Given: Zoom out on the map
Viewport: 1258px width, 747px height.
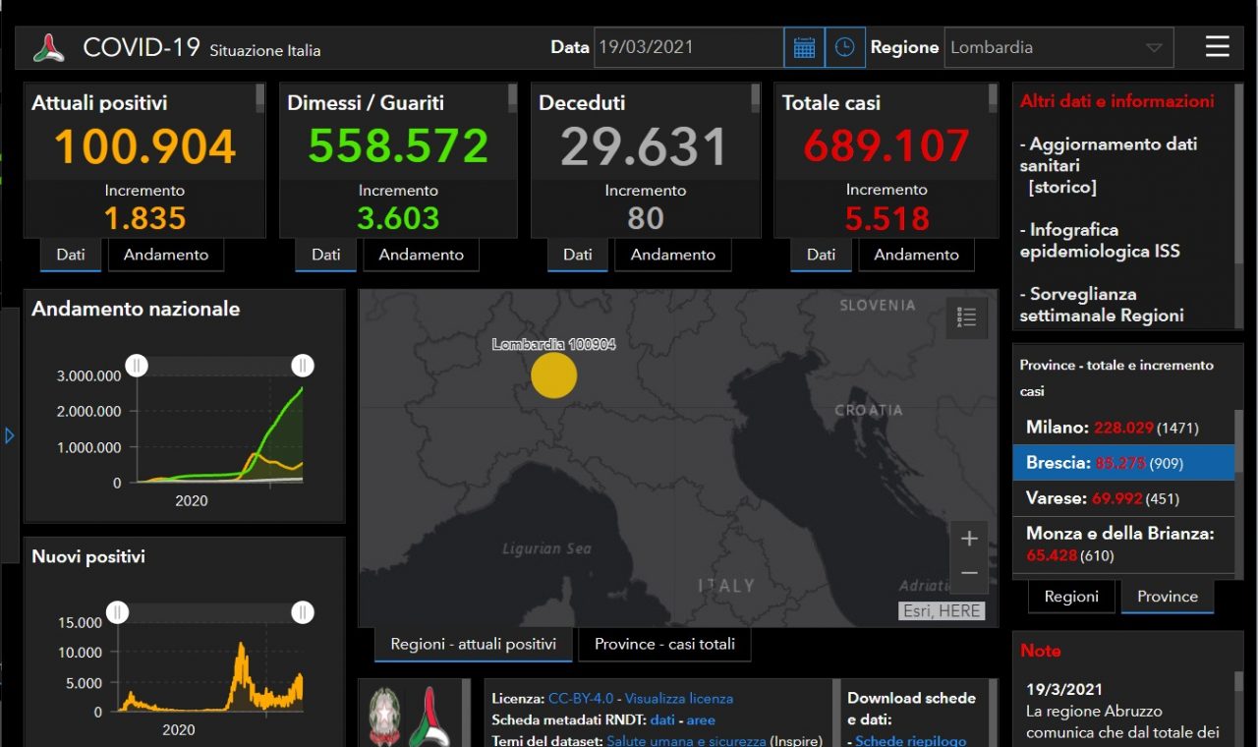Looking at the screenshot, I should [x=969, y=573].
